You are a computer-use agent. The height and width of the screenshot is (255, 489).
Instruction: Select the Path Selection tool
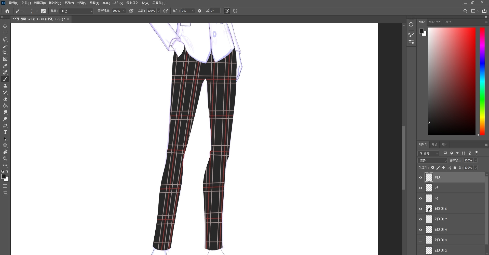[x=5, y=139]
